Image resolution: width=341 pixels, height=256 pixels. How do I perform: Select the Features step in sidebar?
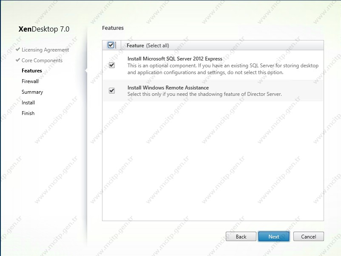(x=32, y=71)
